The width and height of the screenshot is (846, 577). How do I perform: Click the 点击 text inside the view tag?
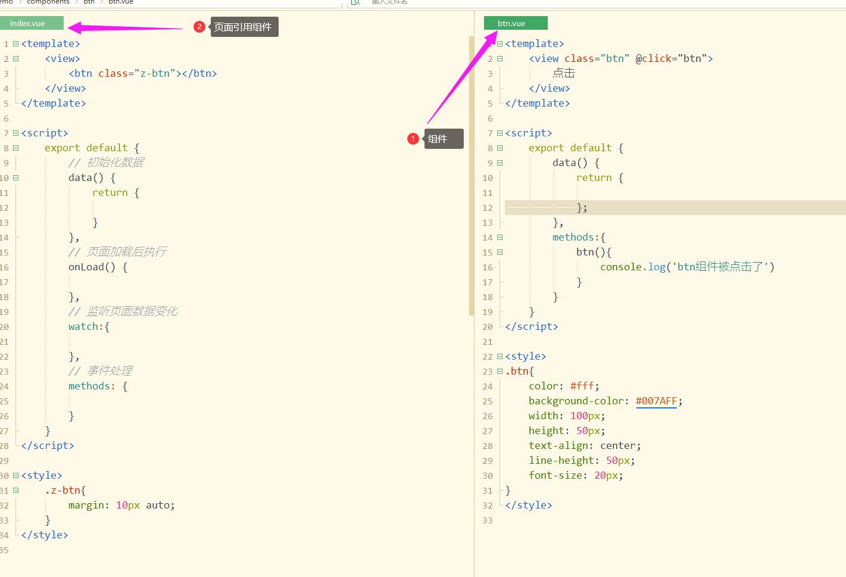coord(564,73)
